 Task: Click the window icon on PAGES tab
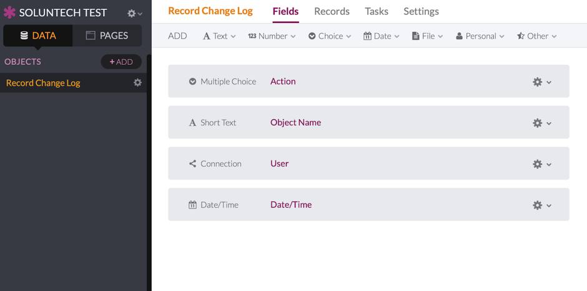click(x=90, y=36)
